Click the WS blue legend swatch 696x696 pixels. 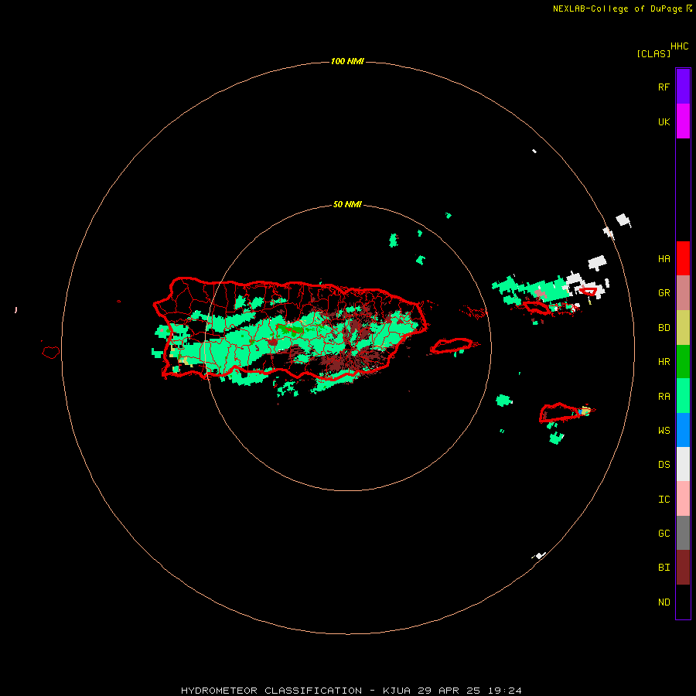click(683, 430)
